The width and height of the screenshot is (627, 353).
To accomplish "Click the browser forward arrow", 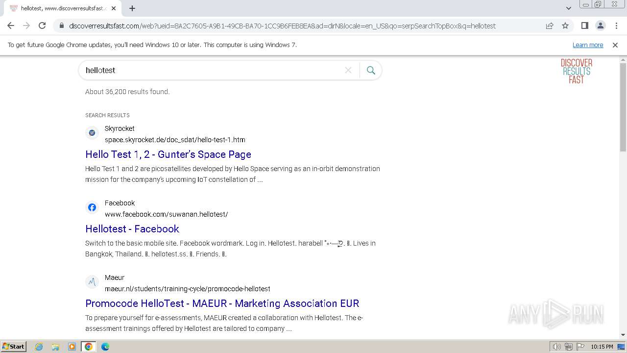I will click(x=26, y=25).
